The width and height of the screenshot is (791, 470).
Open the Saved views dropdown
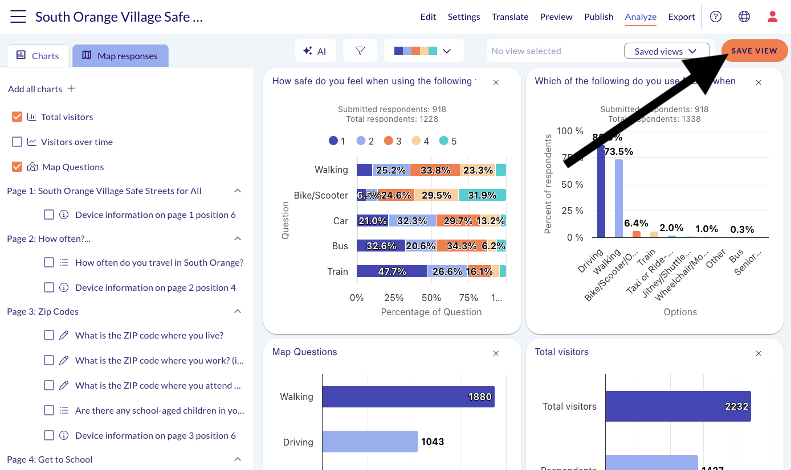tap(667, 51)
